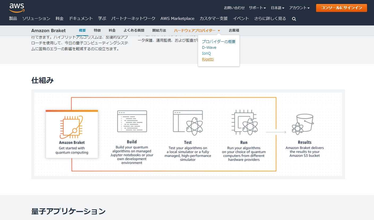Expand the サポート dropdown
Image resolution: width=374 pixels, height=220 pixels.
point(257,8)
